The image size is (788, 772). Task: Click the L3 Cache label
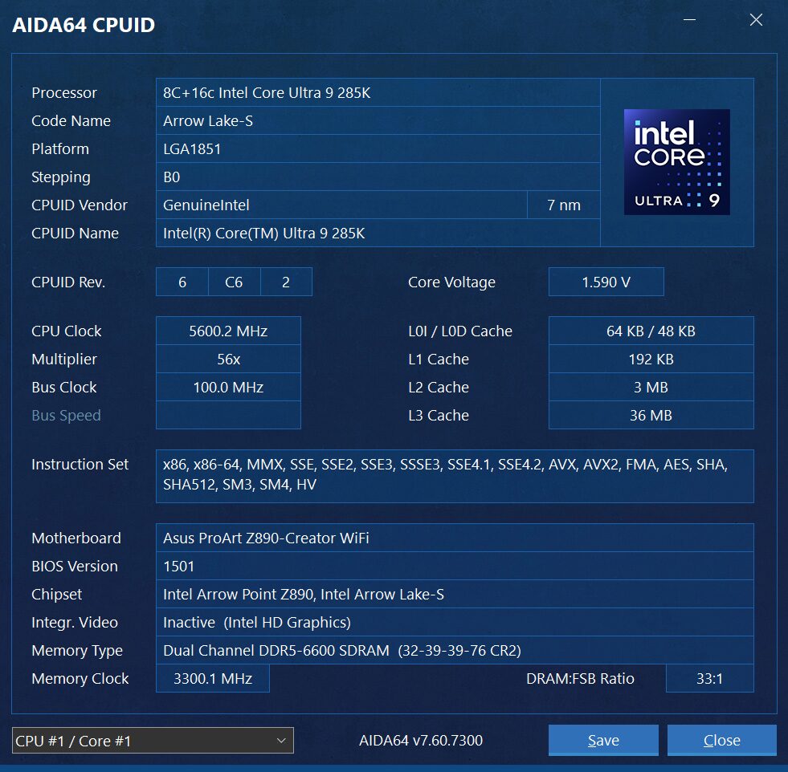(x=439, y=416)
